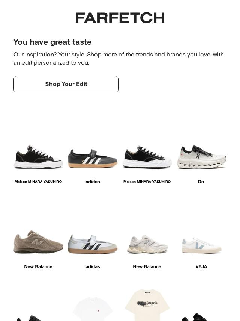The image size is (240, 321).
Task: Click the first Maison MIHARA YASUHIRO label
Action: tap(38, 182)
